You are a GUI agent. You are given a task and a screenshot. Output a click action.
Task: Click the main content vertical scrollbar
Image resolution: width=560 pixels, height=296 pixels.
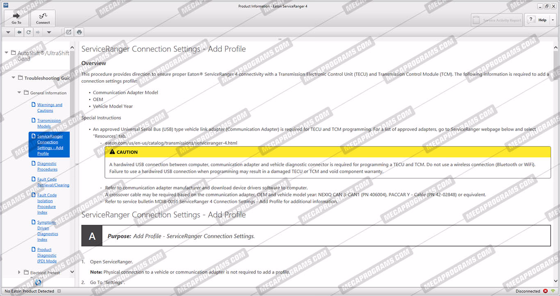click(x=555, y=164)
